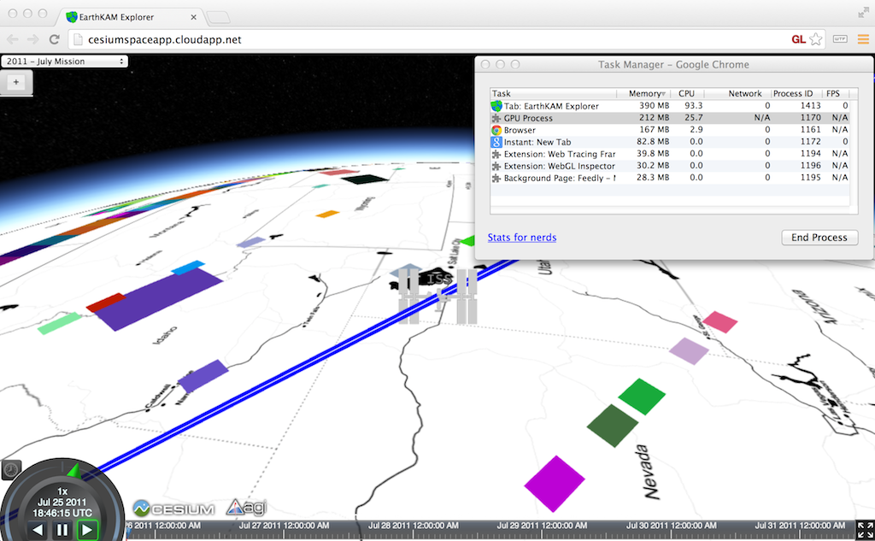Select the Browser process row

(x=670, y=130)
